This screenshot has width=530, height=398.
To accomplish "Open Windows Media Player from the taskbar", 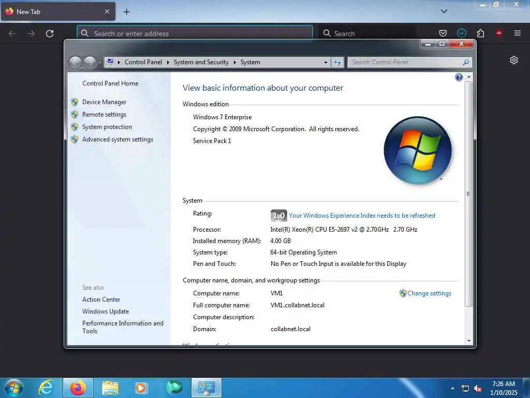I will 141,388.
